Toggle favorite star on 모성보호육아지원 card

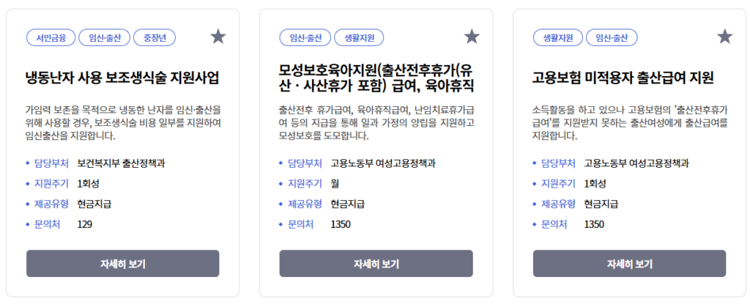pos(472,37)
